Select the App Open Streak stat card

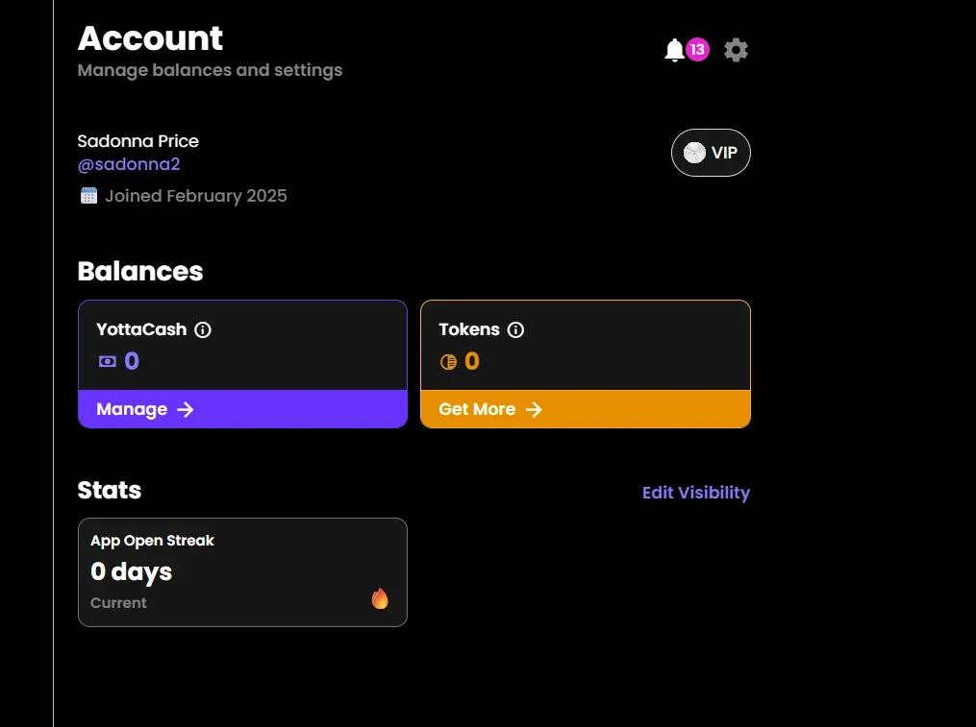[241, 571]
